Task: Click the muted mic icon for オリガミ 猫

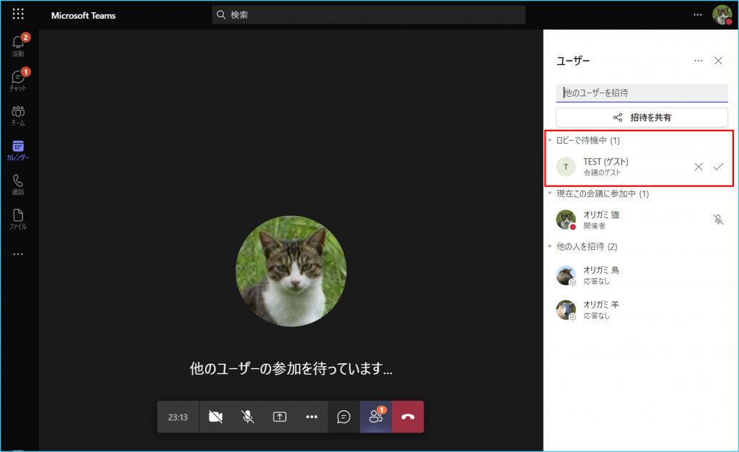Action: click(718, 220)
